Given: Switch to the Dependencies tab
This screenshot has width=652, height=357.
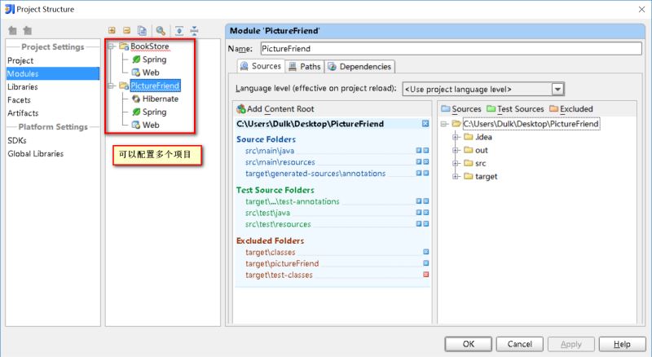Looking at the screenshot, I should click(360, 67).
